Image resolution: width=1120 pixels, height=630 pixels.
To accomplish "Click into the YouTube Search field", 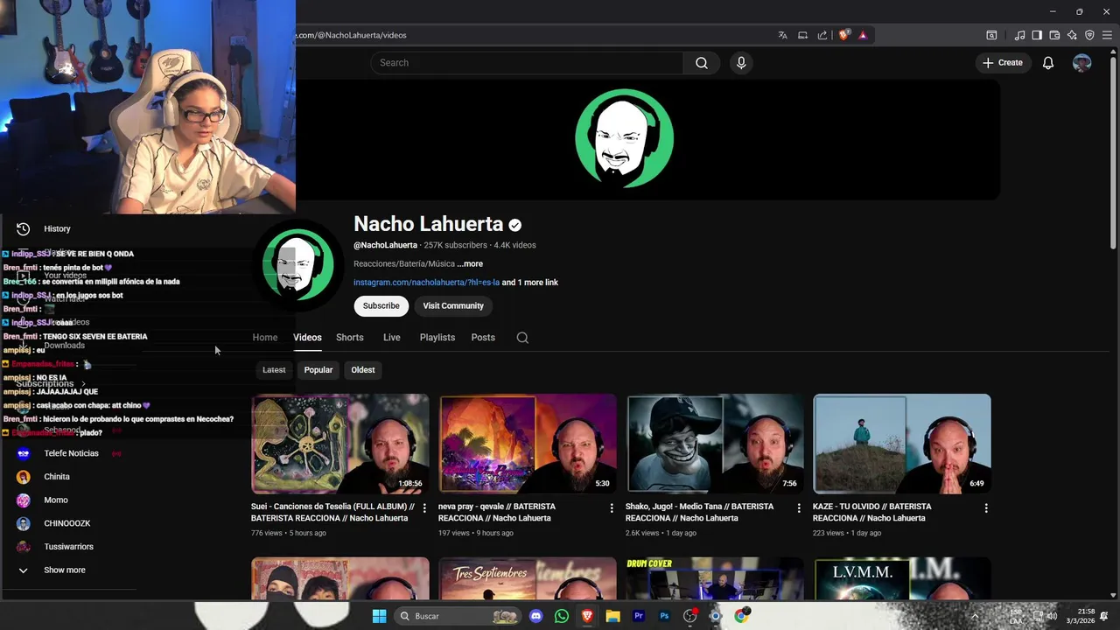I will point(527,63).
